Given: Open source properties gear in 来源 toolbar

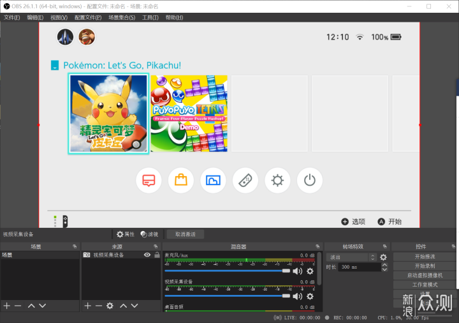Looking at the screenshot, I should click(110, 306).
